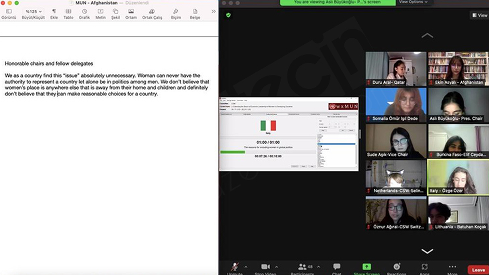
Task: Open the Şekil shapes icon
Action: (115, 11)
